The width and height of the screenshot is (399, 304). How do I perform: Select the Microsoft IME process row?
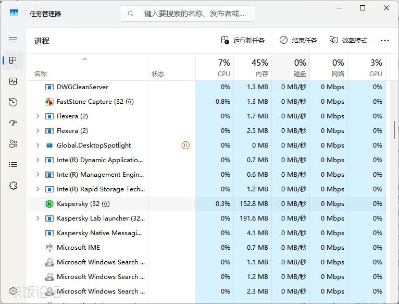pyautogui.click(x=206, y=248)
